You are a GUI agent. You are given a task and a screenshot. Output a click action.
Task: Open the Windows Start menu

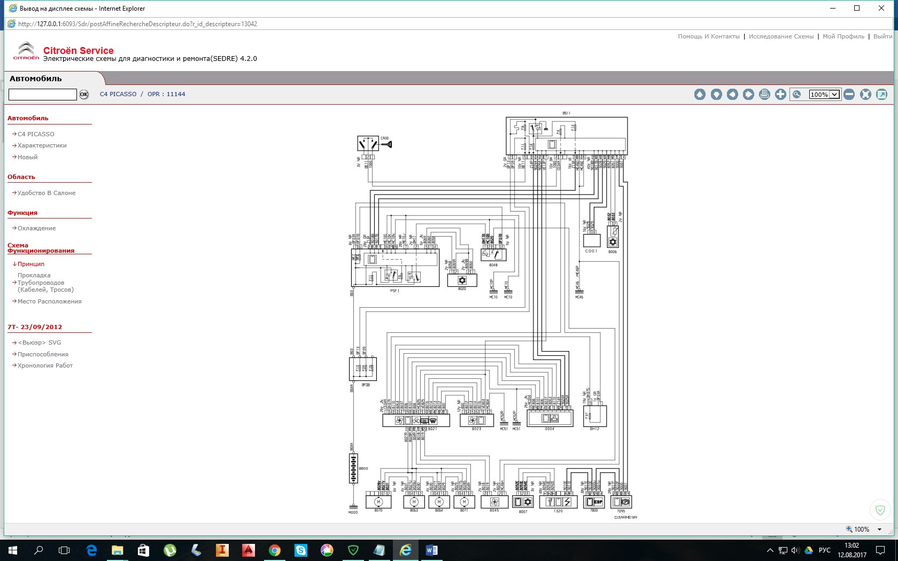13,550
